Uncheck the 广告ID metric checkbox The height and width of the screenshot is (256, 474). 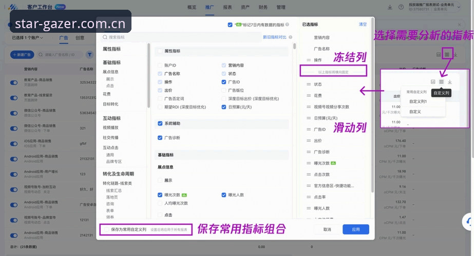point(224,82)
